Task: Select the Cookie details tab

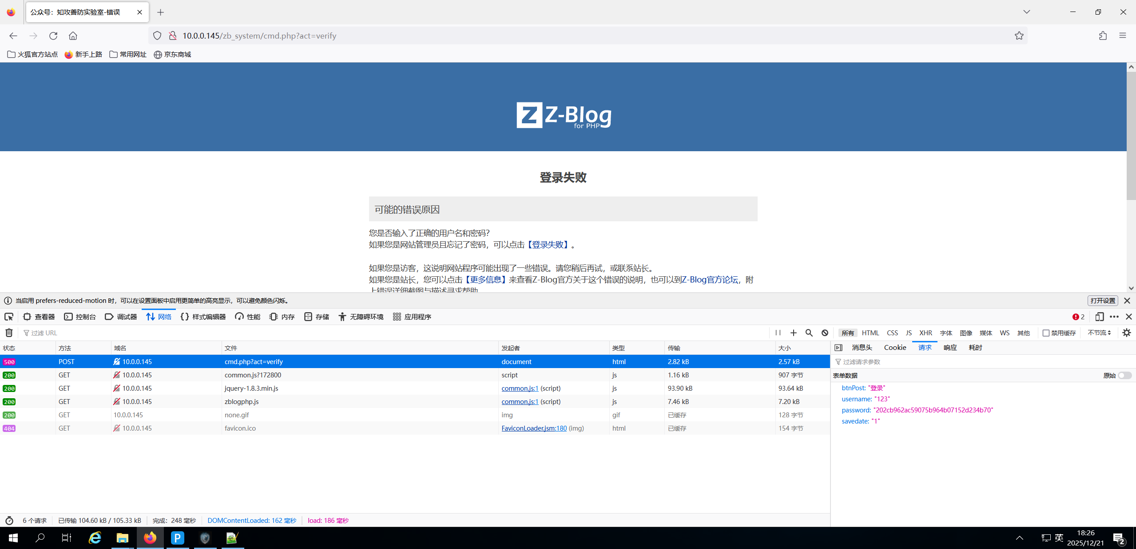Action: pos(895,348)
